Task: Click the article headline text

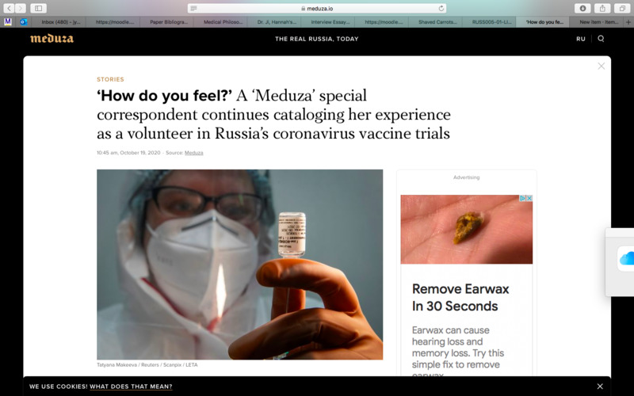Action: coord(273,114)
